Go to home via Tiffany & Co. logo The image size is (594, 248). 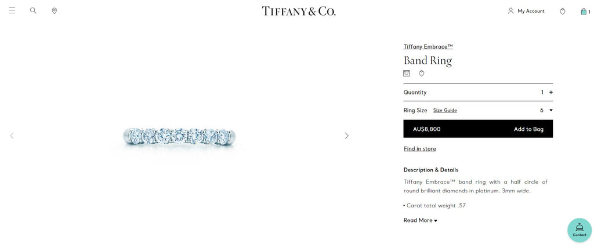299,11
